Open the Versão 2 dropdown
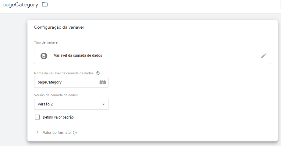The height and width of the screenshot is (146, 281). tap(71, 104)
